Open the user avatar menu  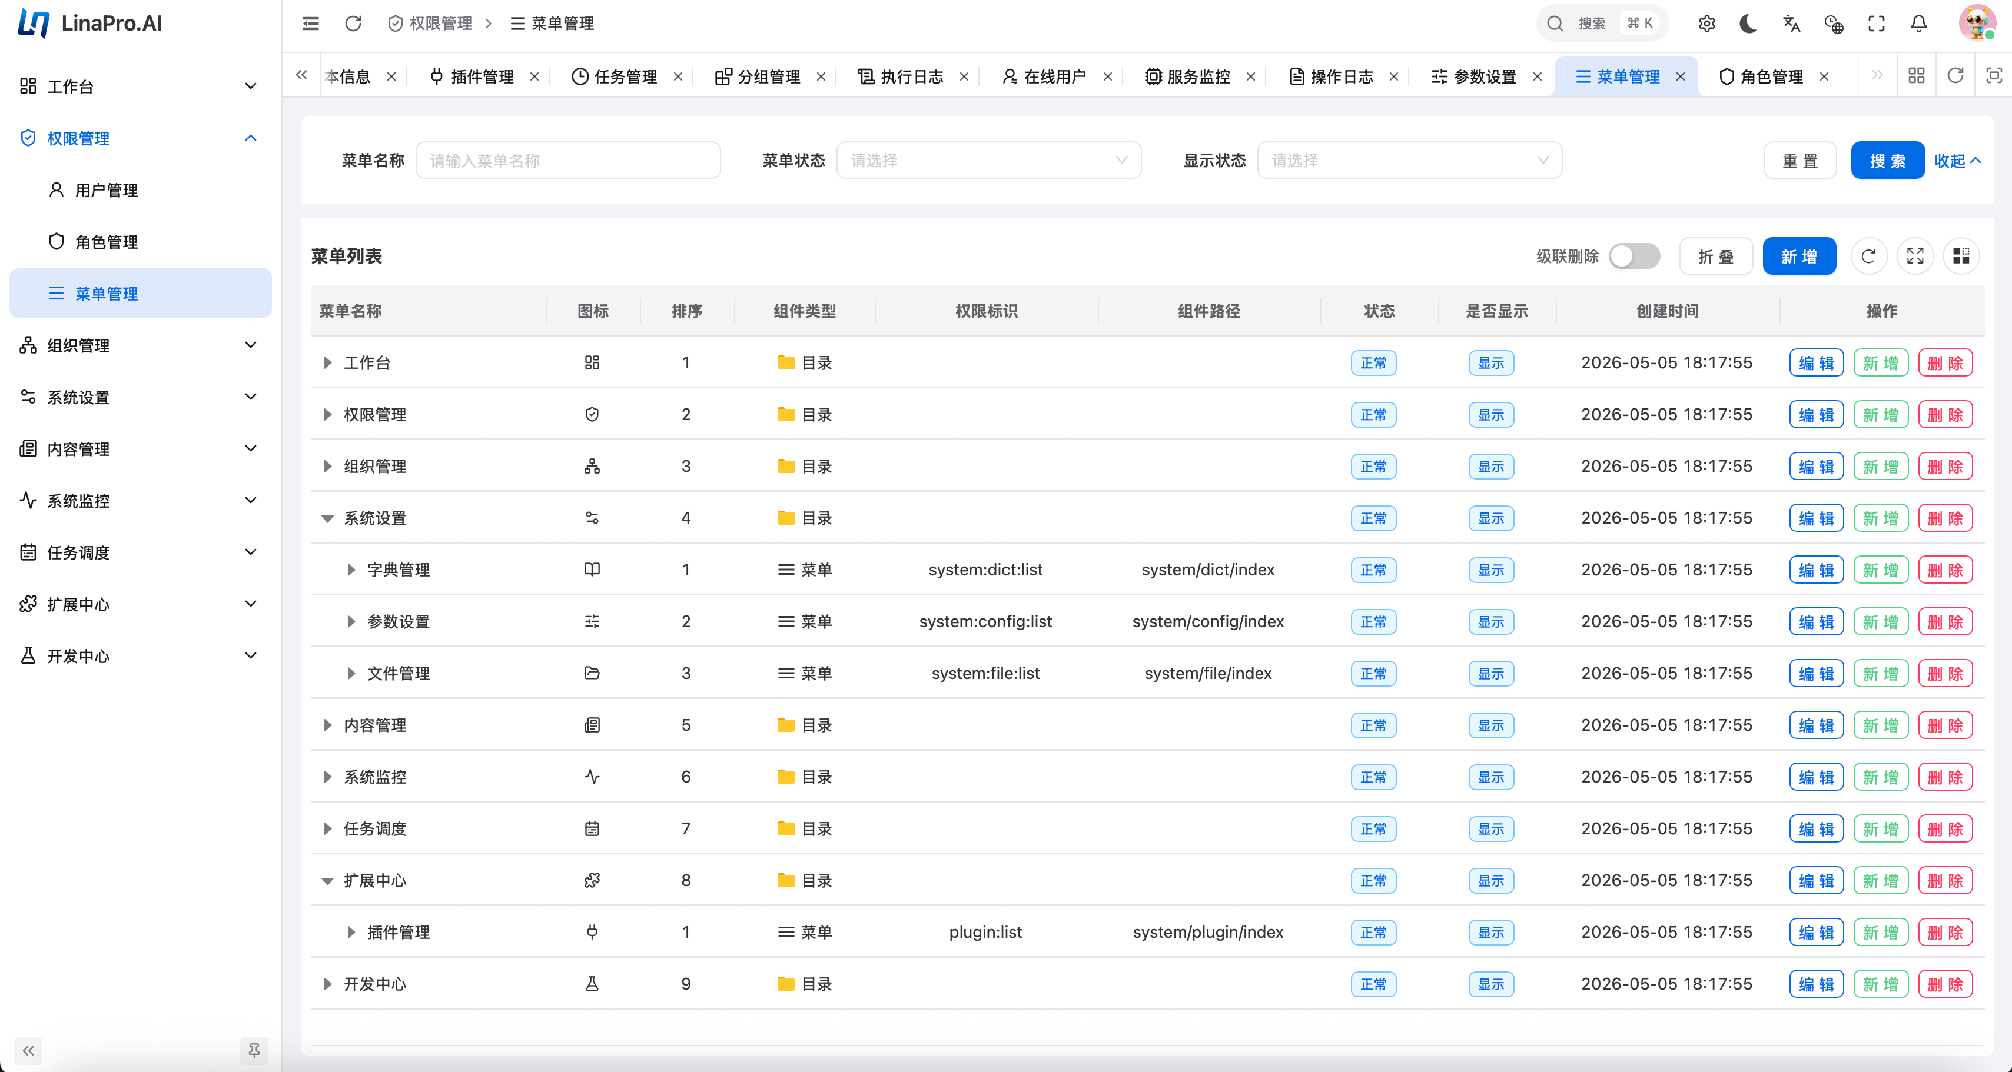click(x=1977, y=24)
